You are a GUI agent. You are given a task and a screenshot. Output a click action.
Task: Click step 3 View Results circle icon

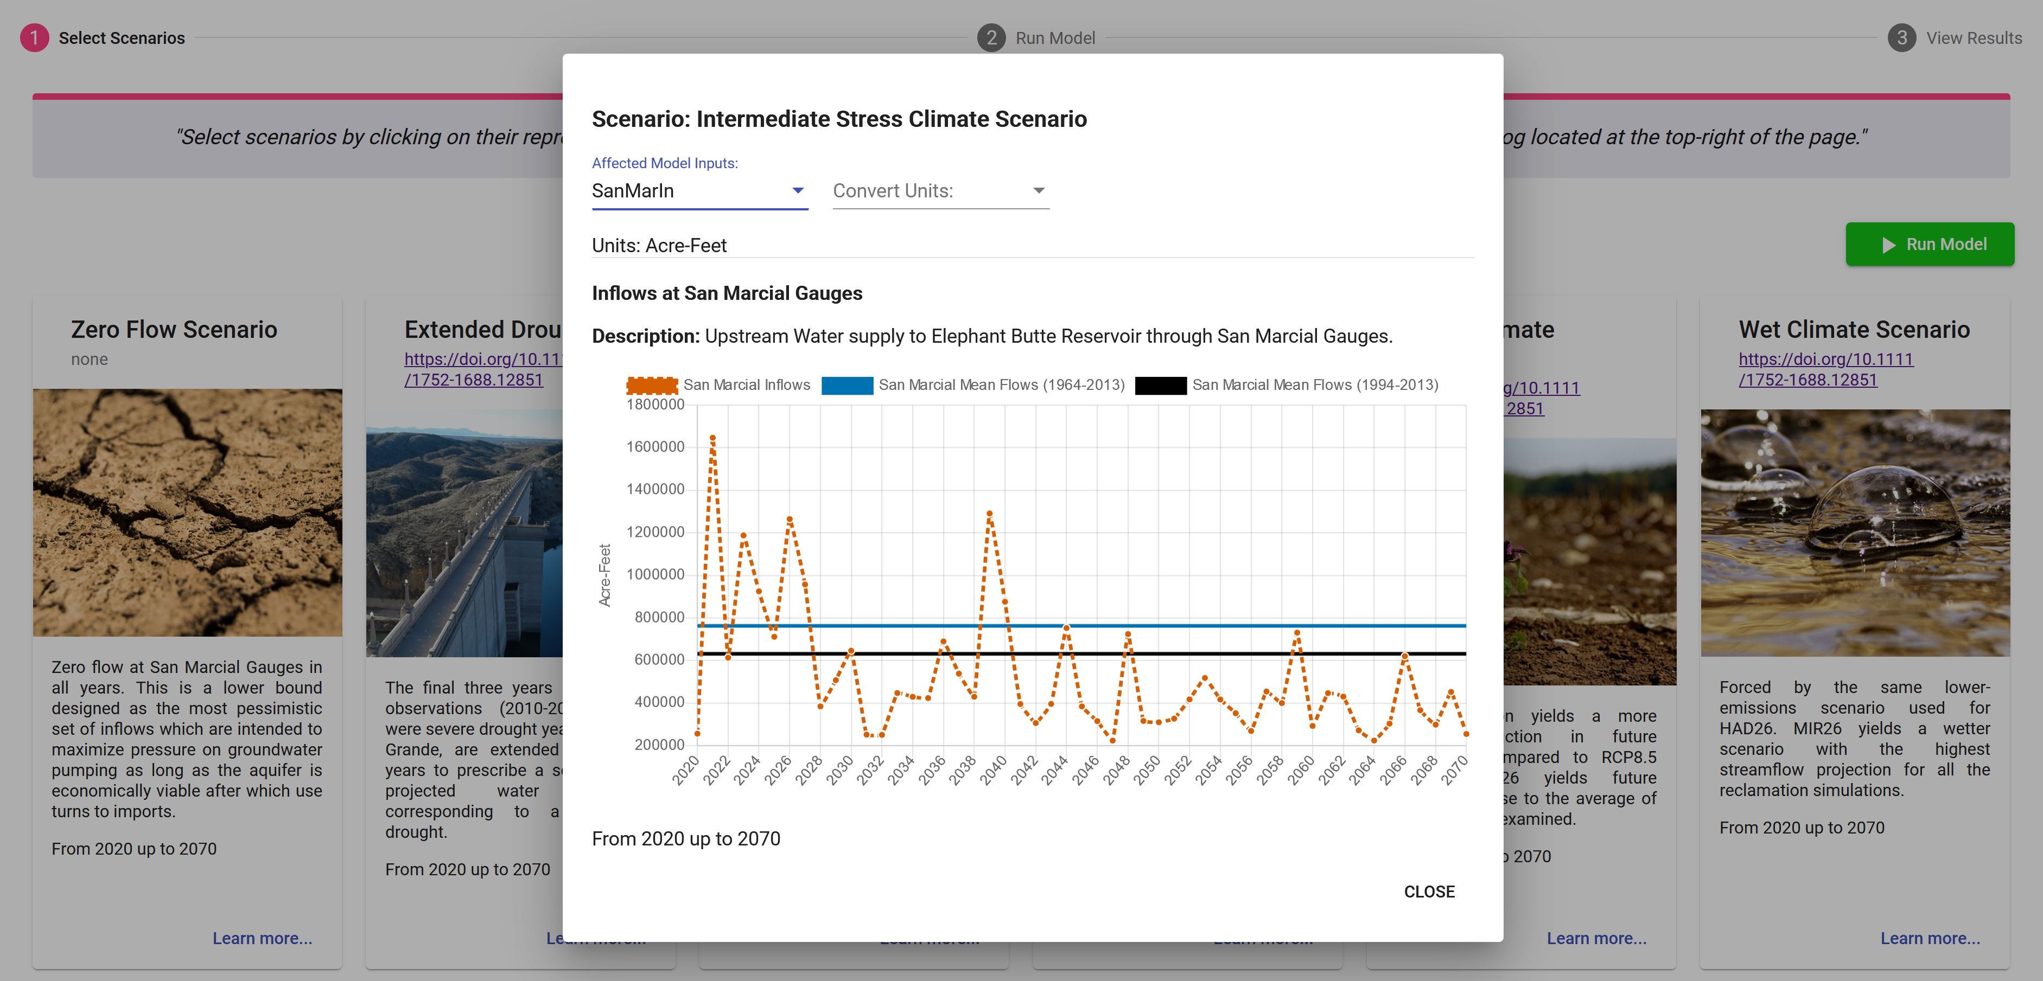pyautogui.click(x=1902, y=38)
